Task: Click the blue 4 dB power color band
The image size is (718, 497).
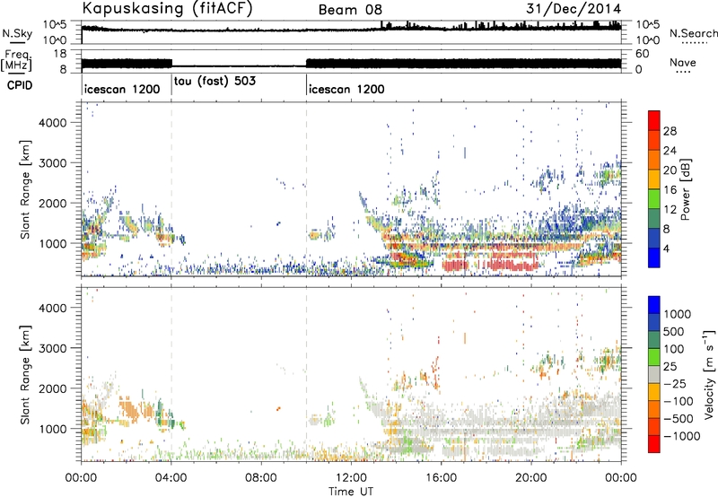Action: (654, 257)
